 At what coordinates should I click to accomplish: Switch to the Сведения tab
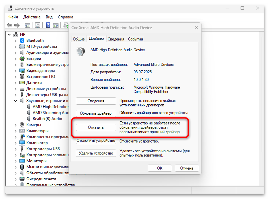(x=116, y=39)
